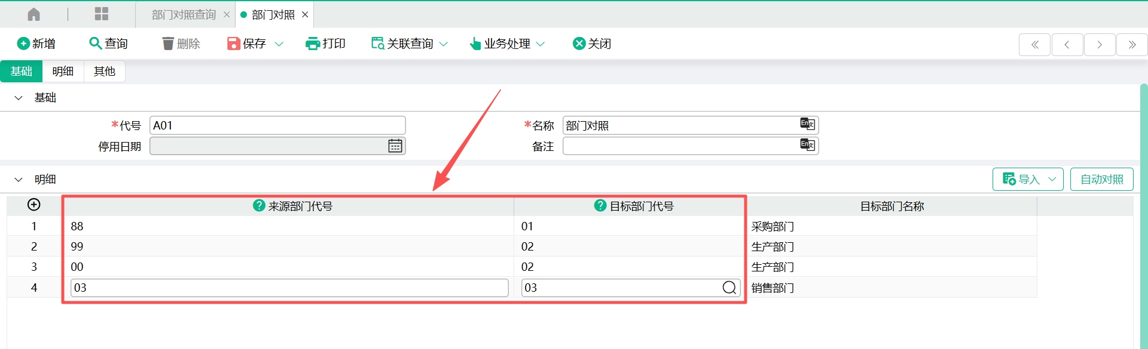Open the grid apps menu icon

point(102,14)
